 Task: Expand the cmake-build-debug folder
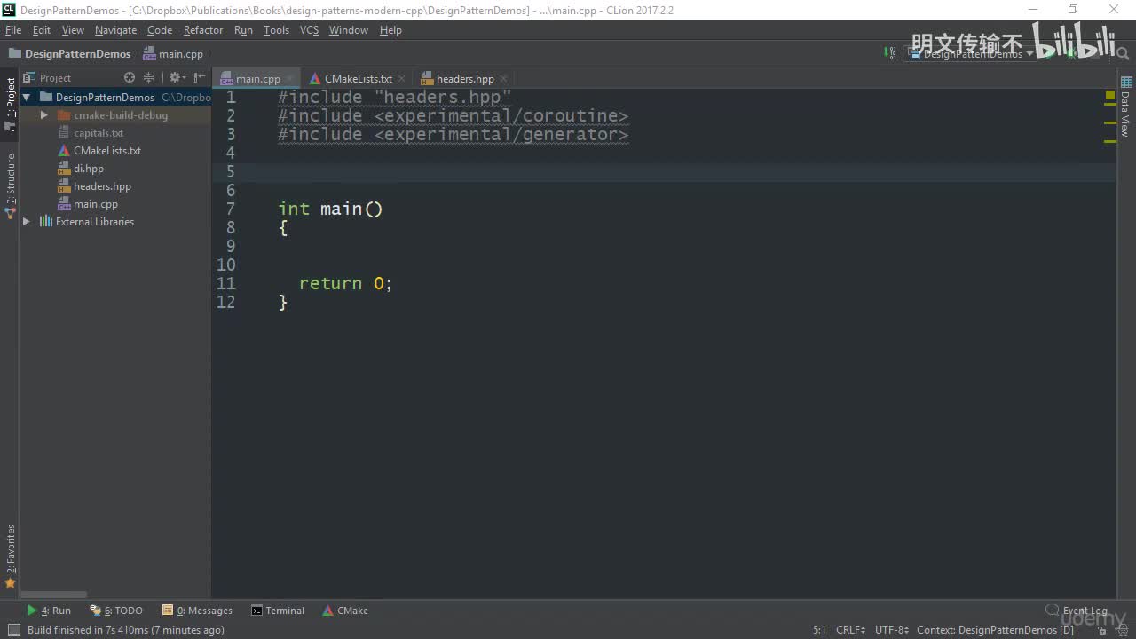click(44, 115)
